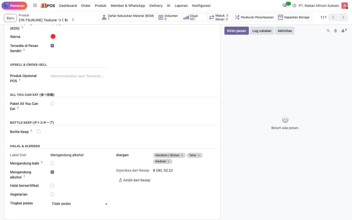This screenshot has height=220, width=352.
Task: Go to next record arrow
Action: tap(343, 17)
